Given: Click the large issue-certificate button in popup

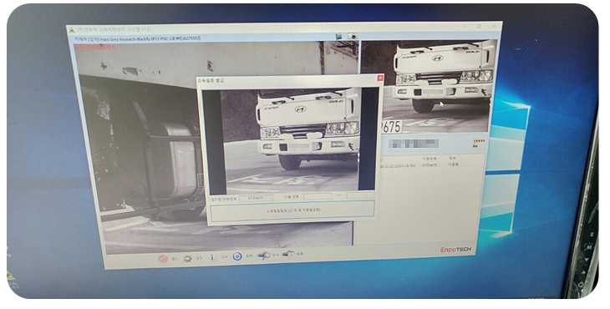Looking at the screenshot, I should 292,210.
